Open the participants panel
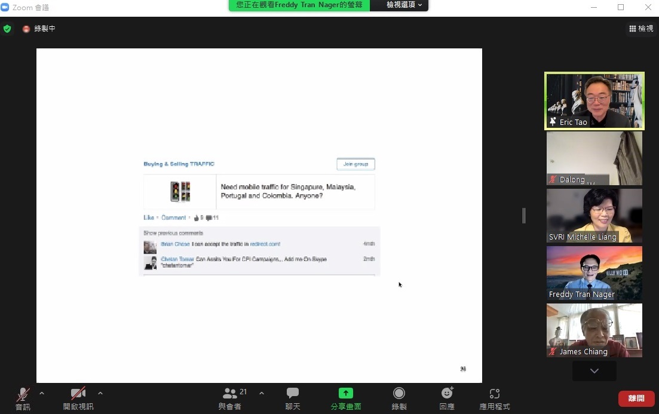 [230, 394]
